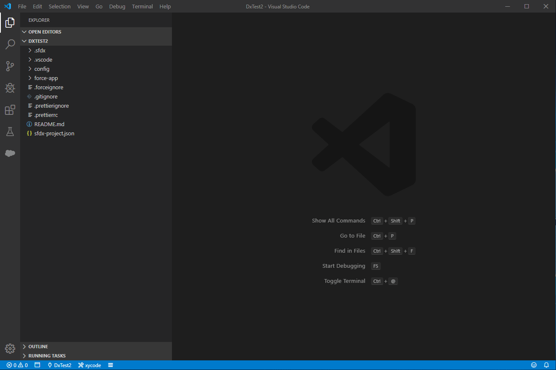Open the .gitignore file
Screen dimensions: 556x370
point(96,96)
